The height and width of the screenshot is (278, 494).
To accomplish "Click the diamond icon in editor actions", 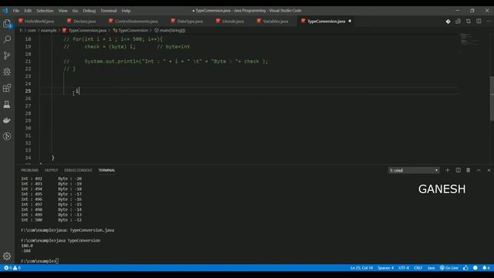I will point(448,22).
